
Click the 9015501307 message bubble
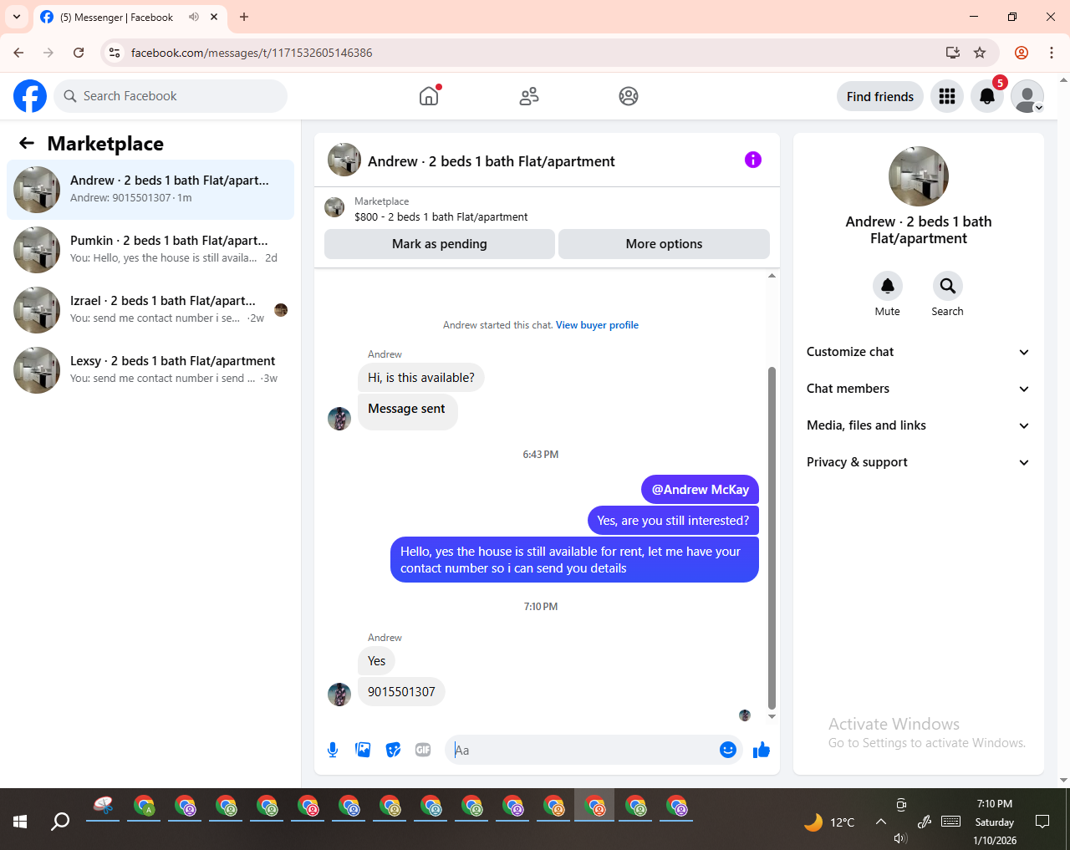pyautogui.click(x=401, y=692)
